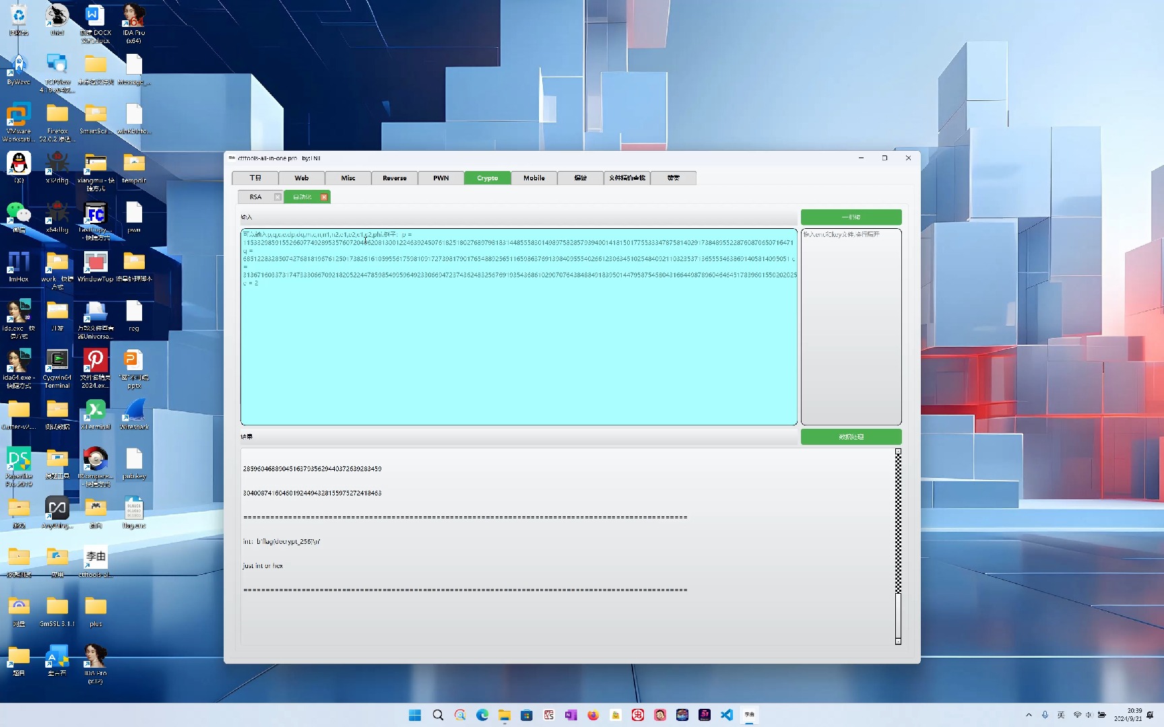Screen dimensions: 1164x727
Task: Open OneNote from the taskbar
Action: tap(571, 715)
